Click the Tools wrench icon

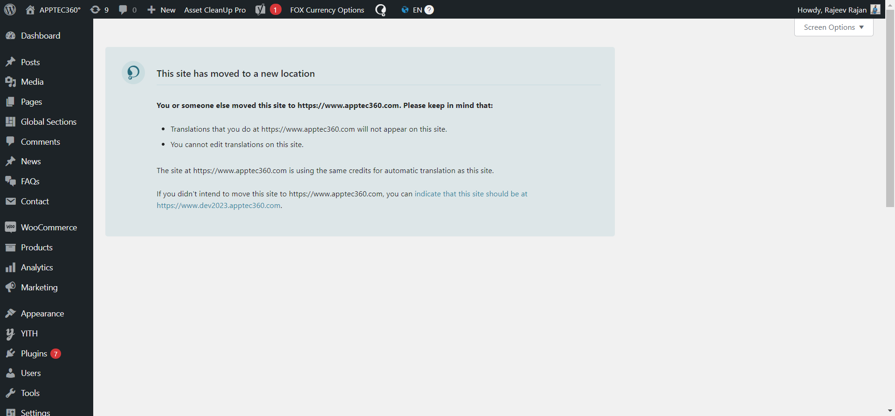click(x=11, y=393)
